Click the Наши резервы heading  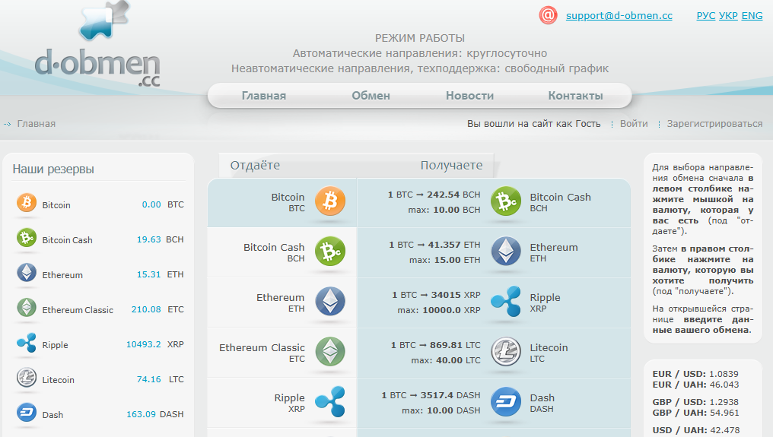(53, 169)
